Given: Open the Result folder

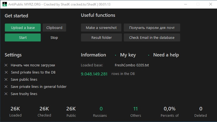Looking at the screenshot, I should 101,37.
